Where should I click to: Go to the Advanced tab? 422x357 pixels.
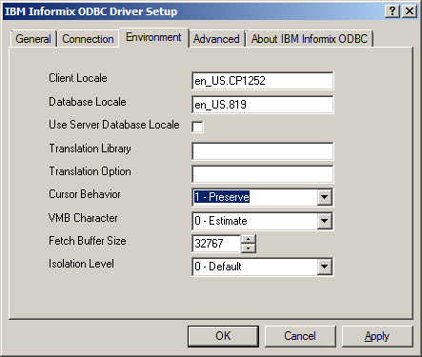click(x=216, y=39)
